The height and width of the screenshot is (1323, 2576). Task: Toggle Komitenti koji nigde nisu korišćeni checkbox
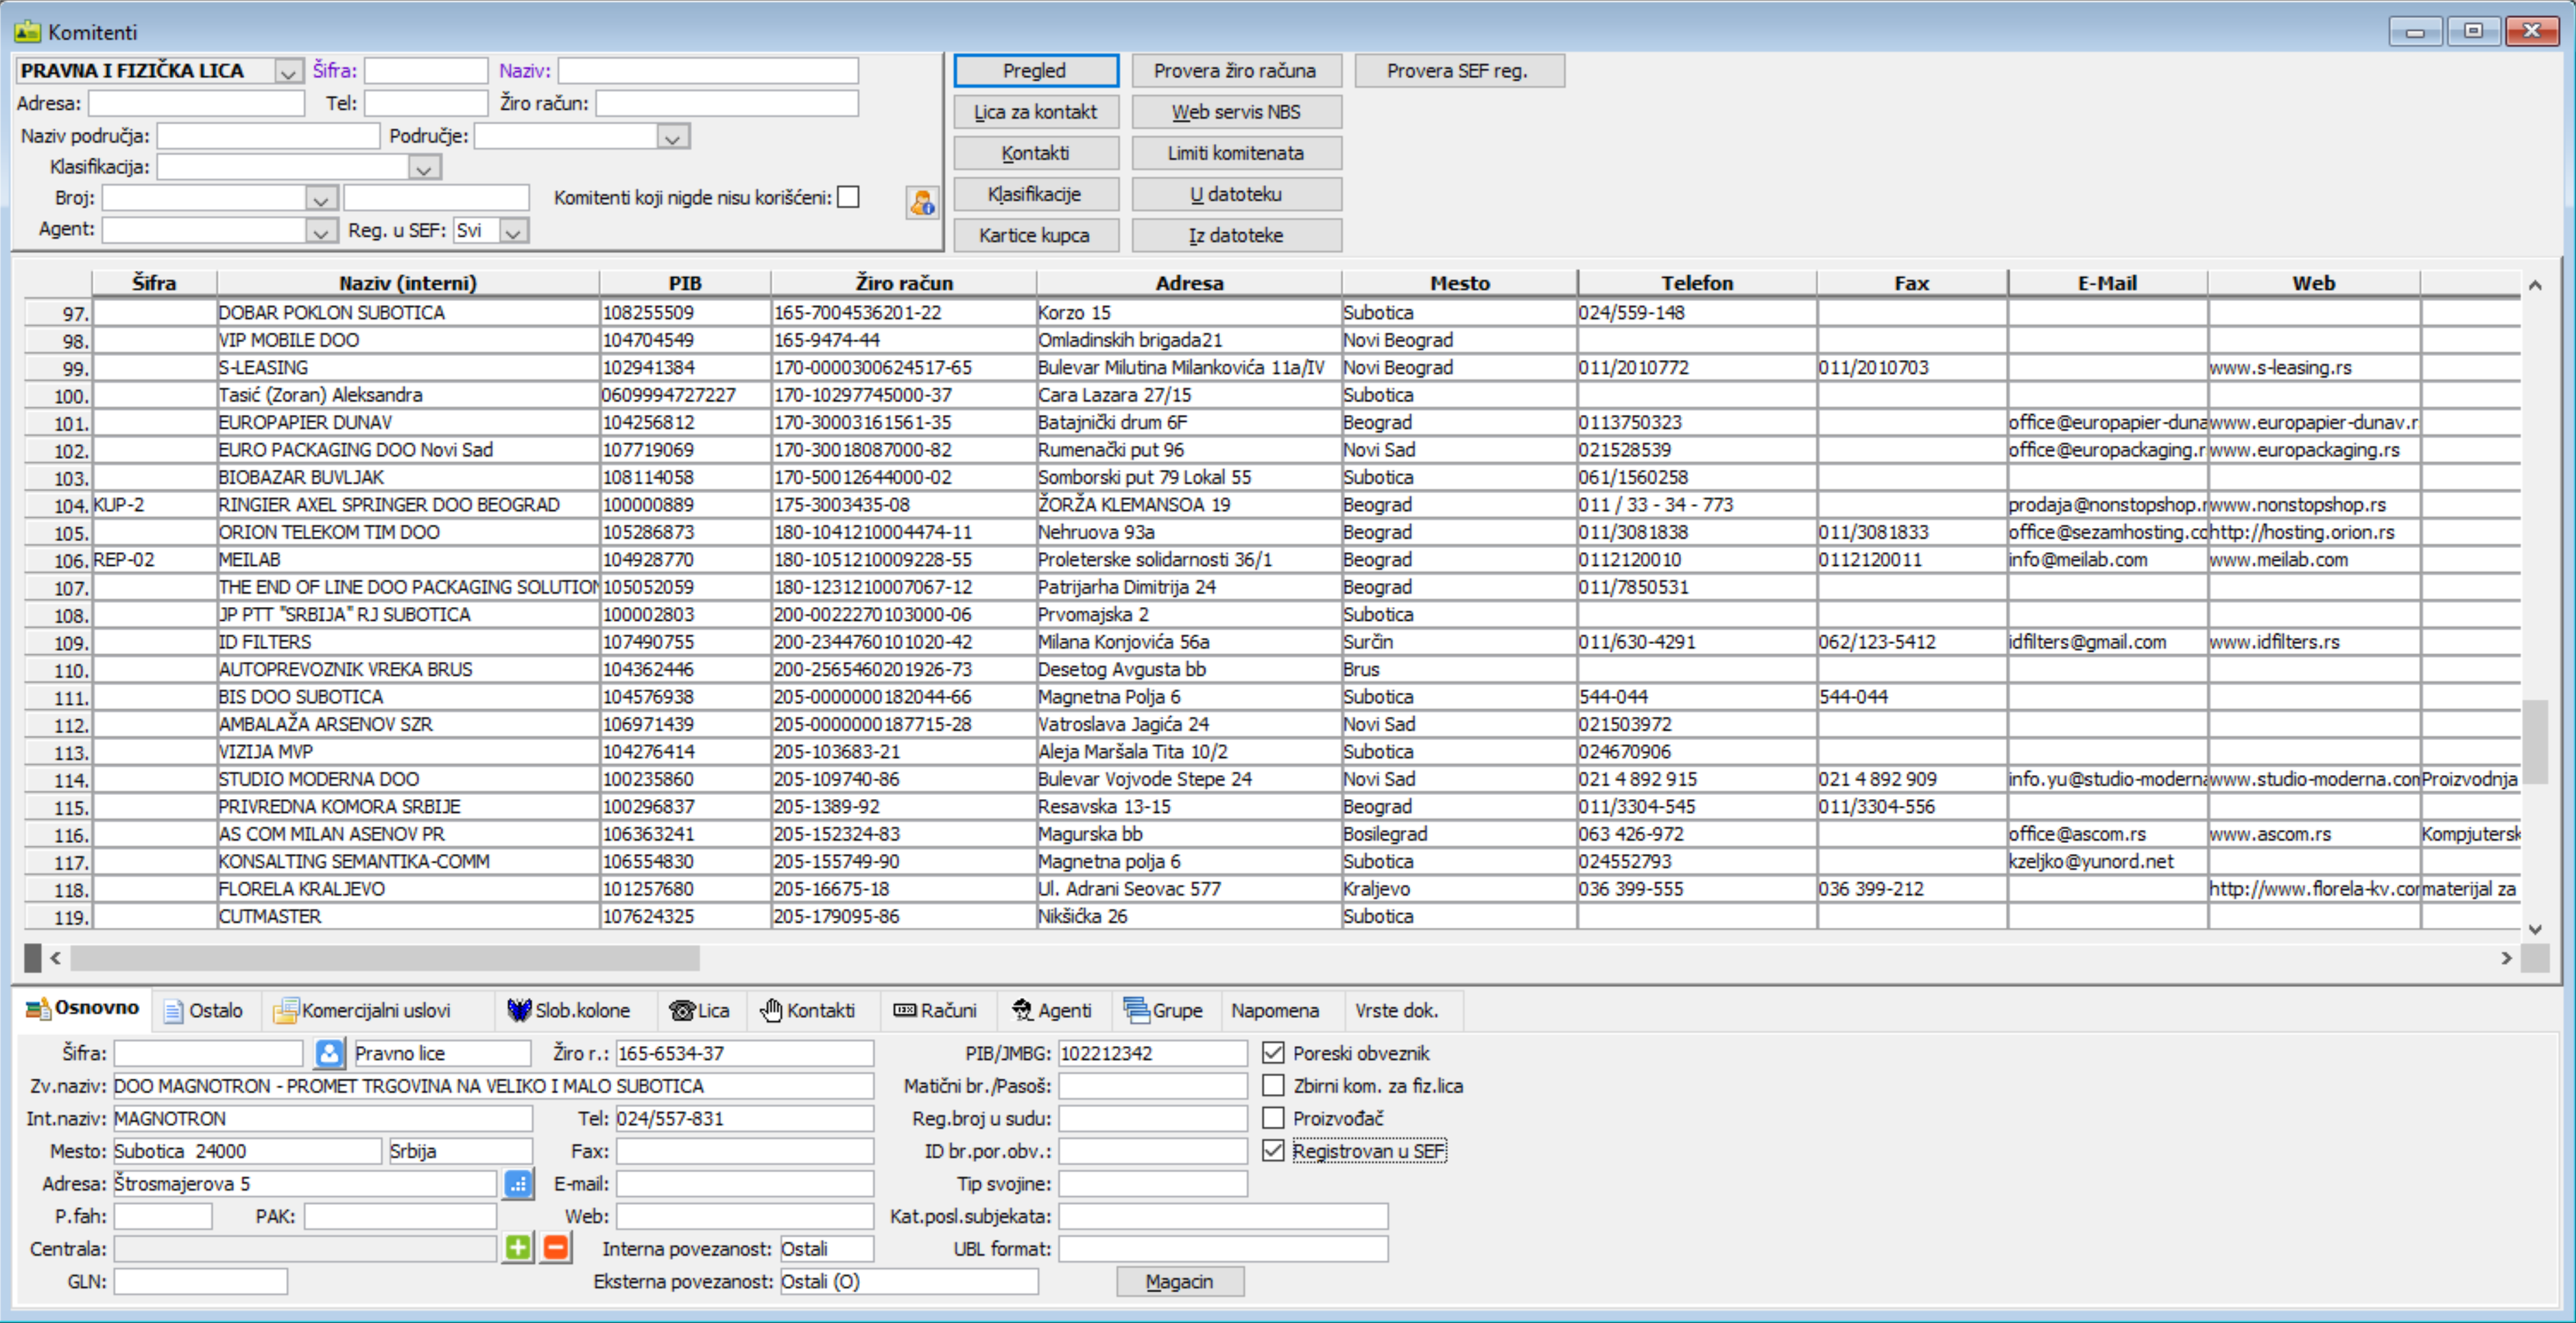[848, 197]
